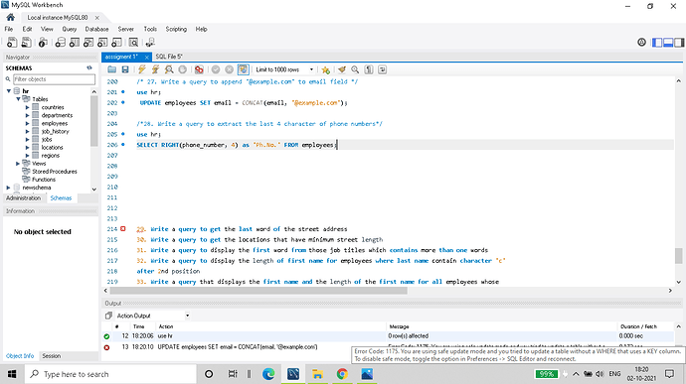
Task: Expand the Views folder
Action: (18, 164)
